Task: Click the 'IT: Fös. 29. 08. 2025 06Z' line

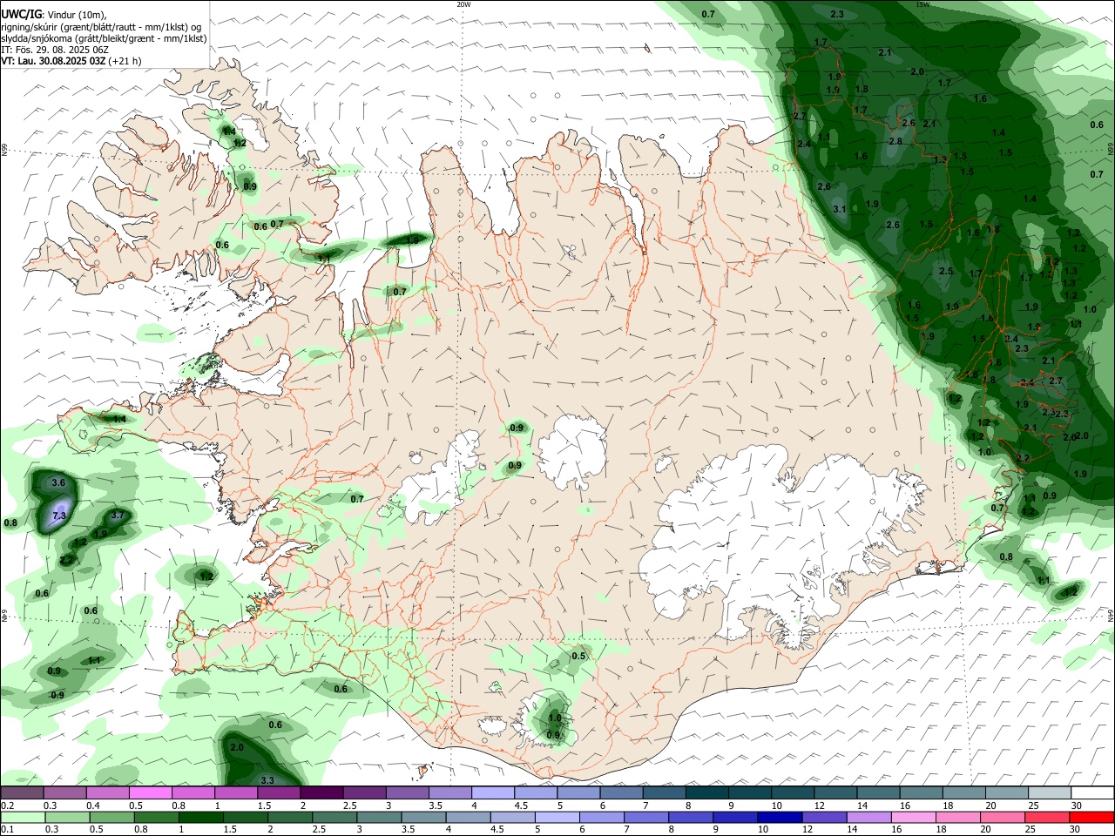Action: [x=55, y=50]
